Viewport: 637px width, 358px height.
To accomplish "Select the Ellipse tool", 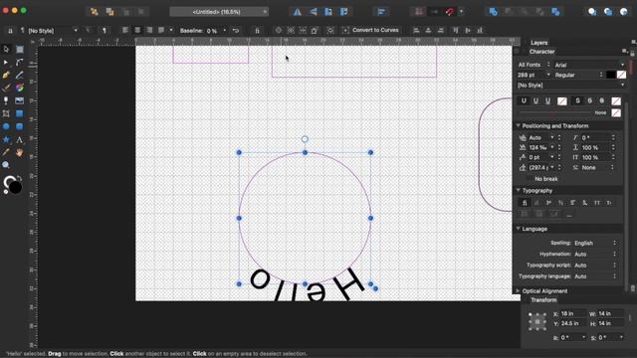I will pos(6,126).
